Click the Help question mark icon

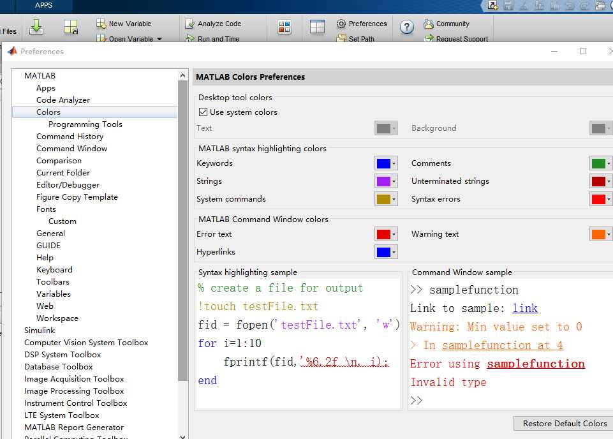coord(407,27)
